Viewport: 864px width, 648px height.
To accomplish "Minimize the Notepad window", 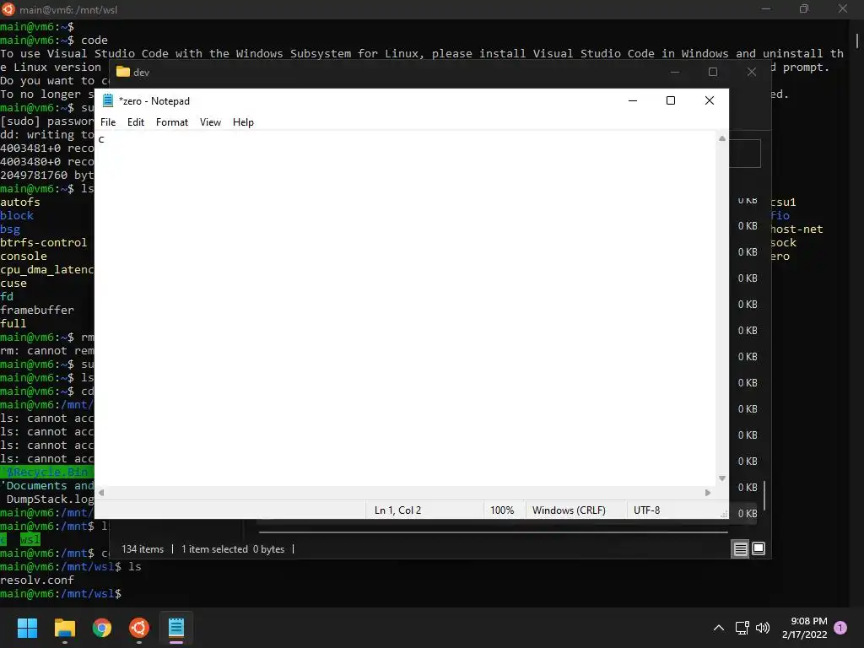I will pos(633,100).
